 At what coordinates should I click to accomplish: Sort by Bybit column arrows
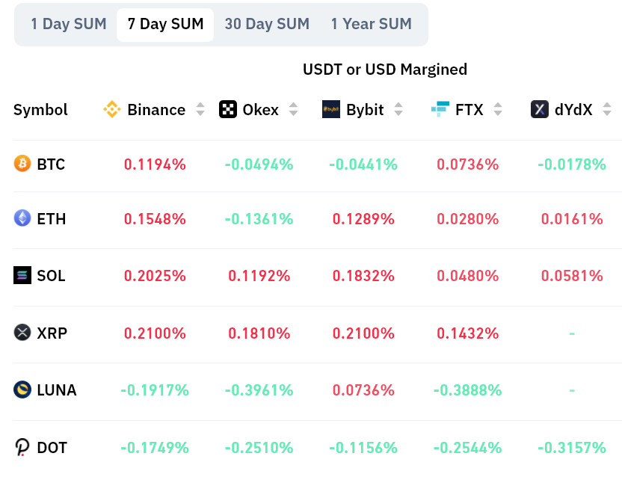pos(398,110)
